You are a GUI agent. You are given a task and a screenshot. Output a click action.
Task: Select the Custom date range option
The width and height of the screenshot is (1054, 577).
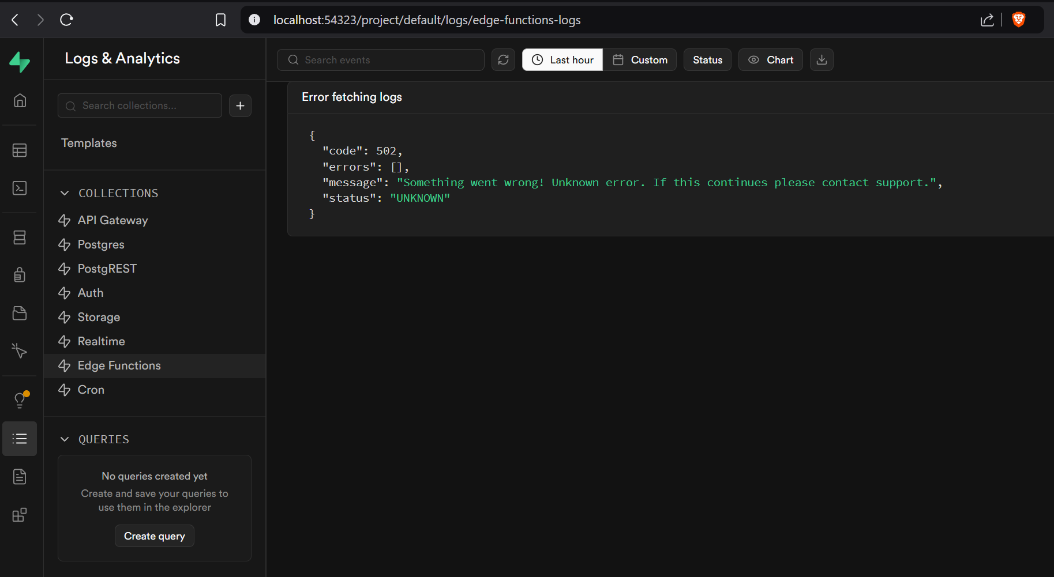click(640, 60)
